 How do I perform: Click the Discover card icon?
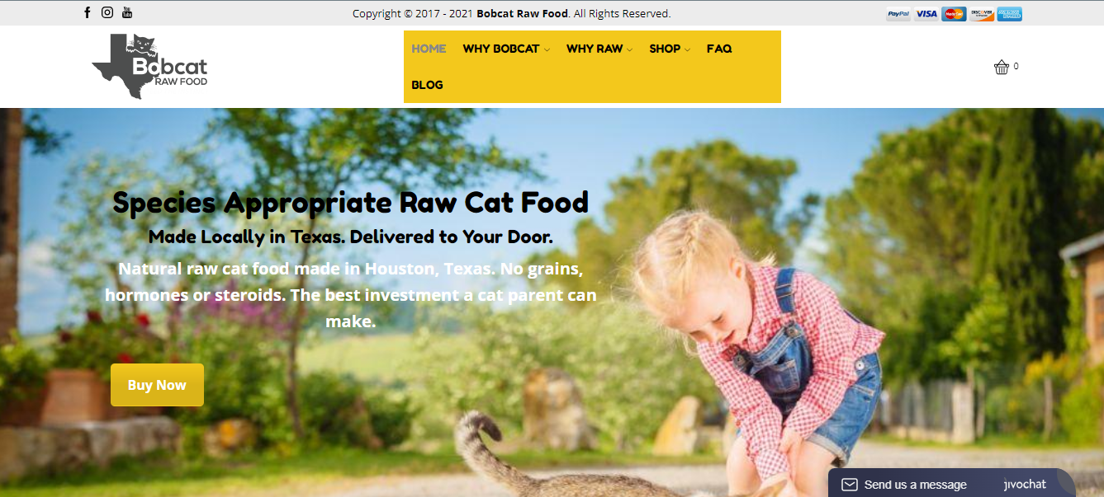tap(982, 14)
